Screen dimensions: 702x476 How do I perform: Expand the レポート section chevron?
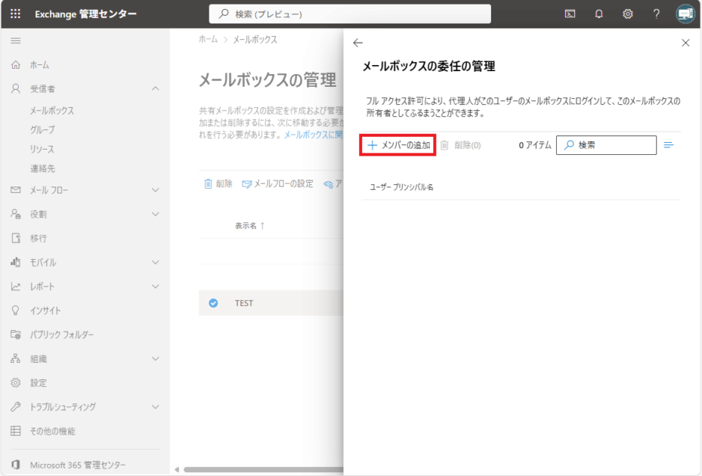(156, 286)
